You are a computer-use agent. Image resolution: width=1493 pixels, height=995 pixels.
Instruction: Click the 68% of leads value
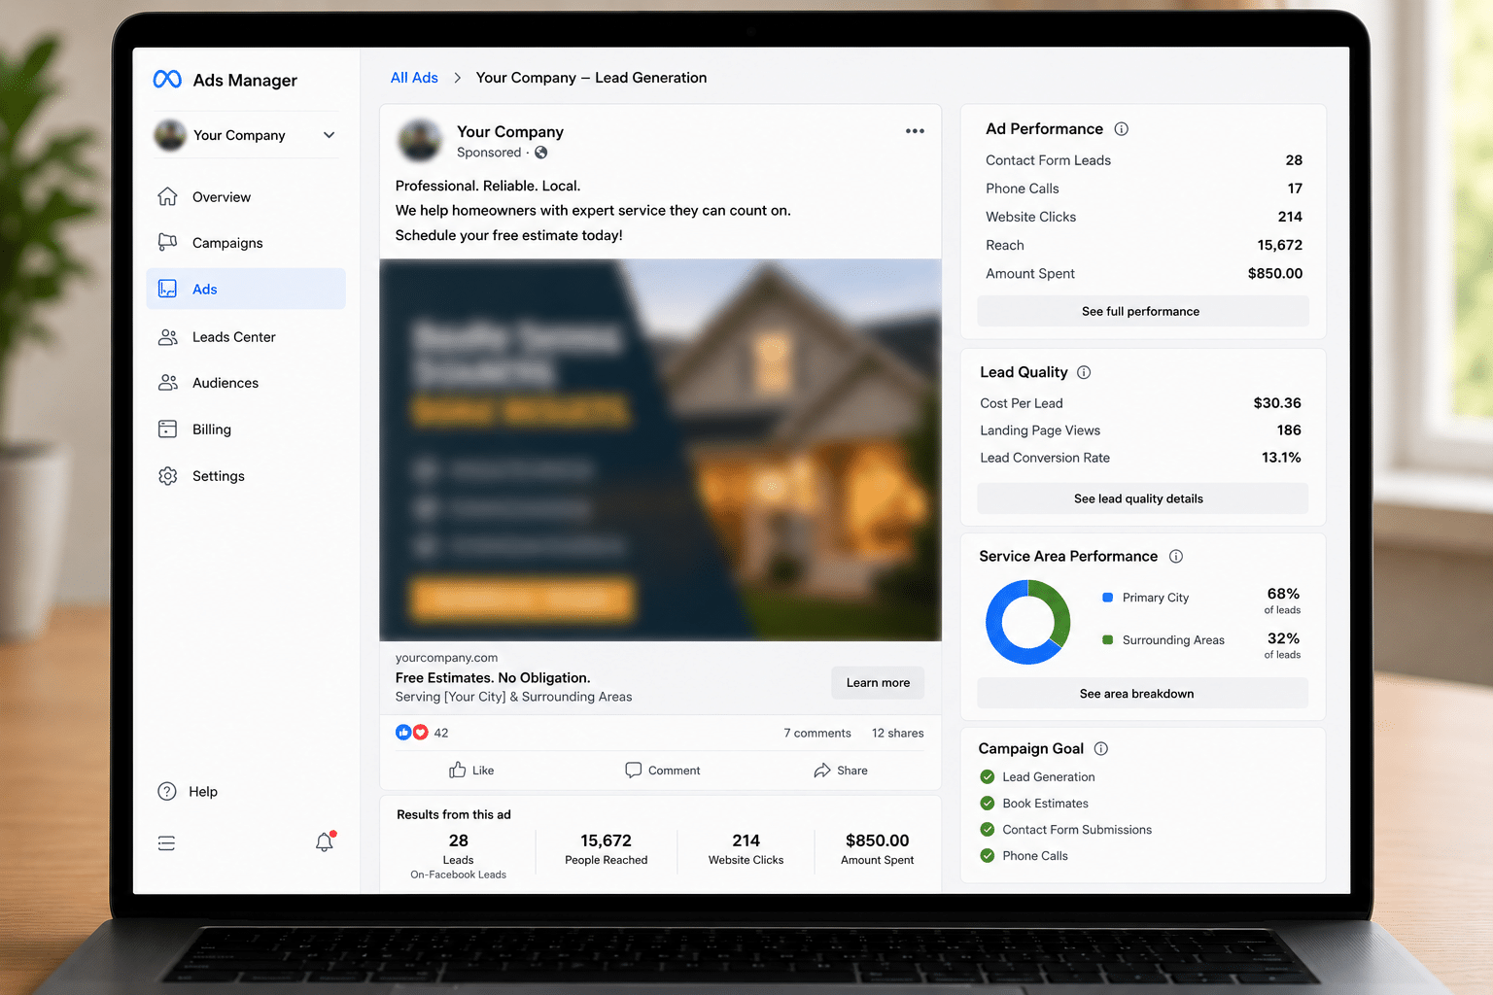[1283, 594]
